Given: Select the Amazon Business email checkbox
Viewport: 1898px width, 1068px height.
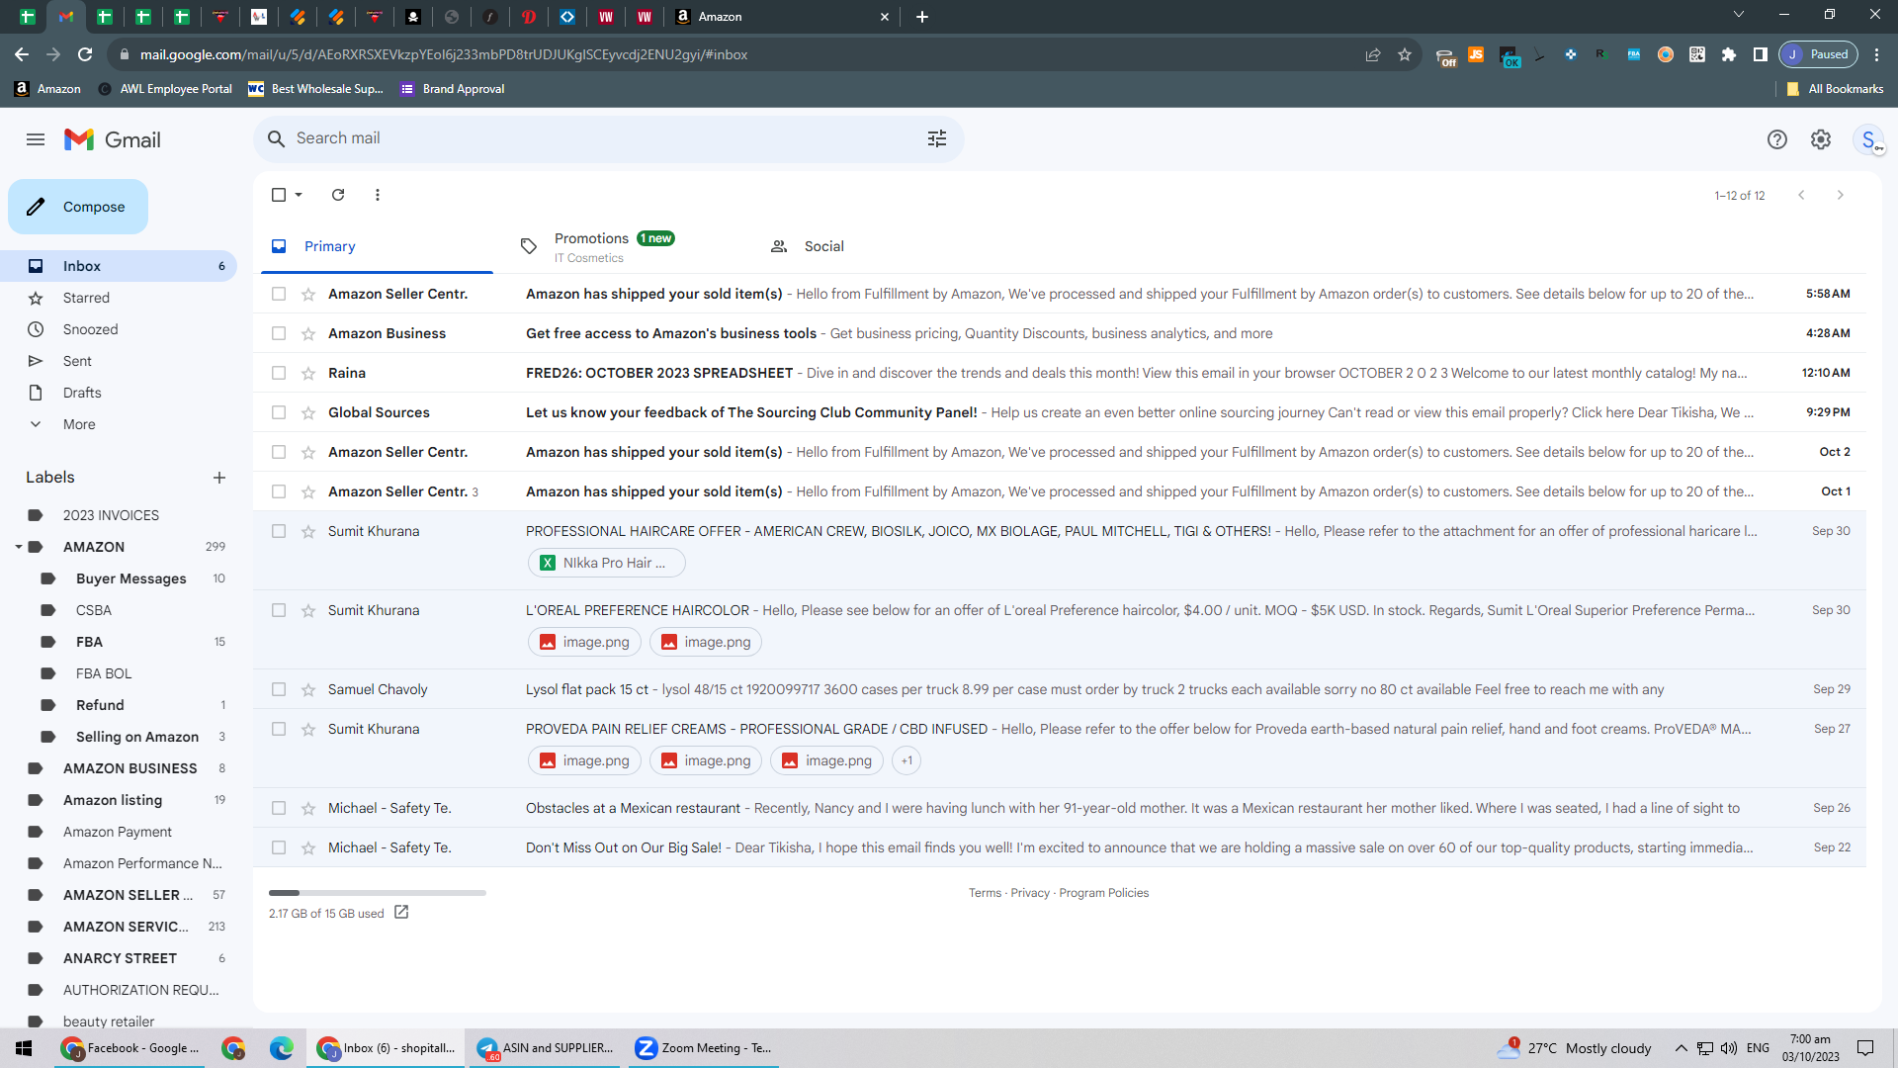Looking at the screenshot, I should [279, 333].
